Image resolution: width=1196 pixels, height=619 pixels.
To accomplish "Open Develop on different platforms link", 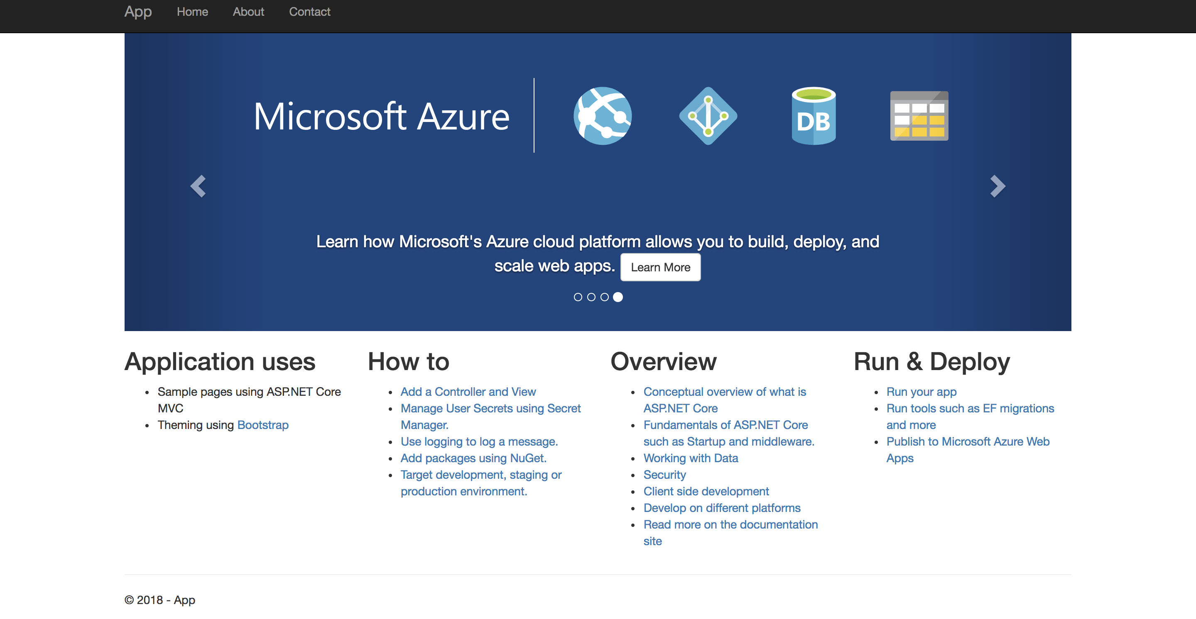I will [x=722, y=508].
